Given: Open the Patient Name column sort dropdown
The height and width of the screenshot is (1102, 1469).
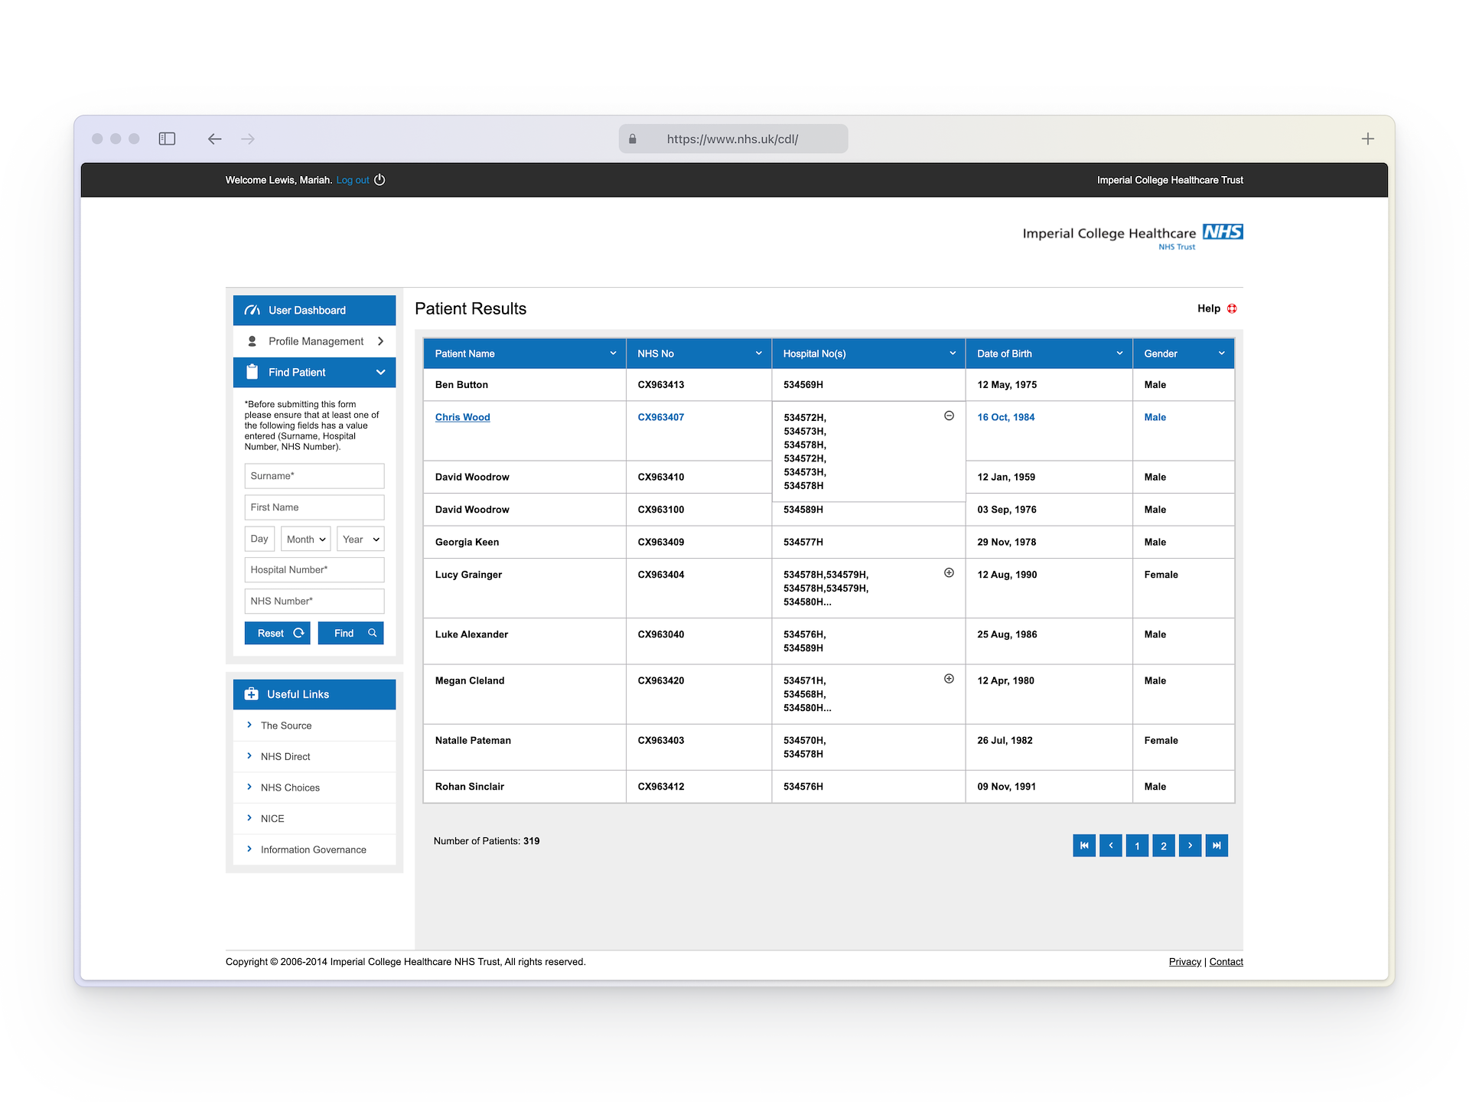Looking at the screenshot, I should pyautogui.click(x=613, y=354).
